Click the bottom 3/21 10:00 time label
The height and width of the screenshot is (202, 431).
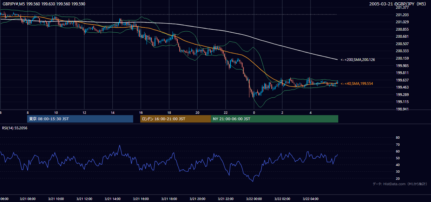56,199
